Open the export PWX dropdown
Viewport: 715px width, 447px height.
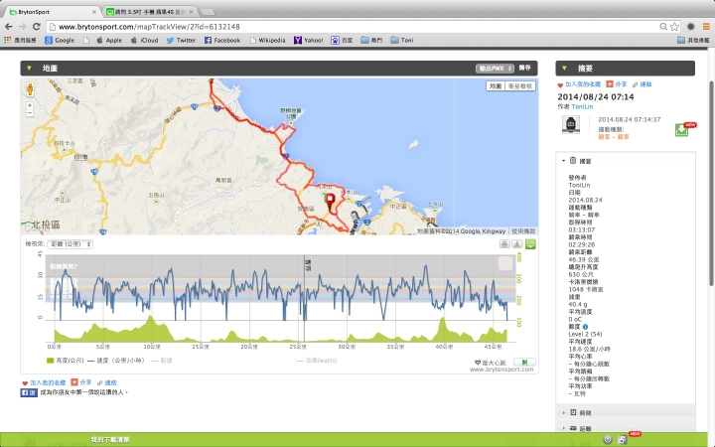[495, 69]
